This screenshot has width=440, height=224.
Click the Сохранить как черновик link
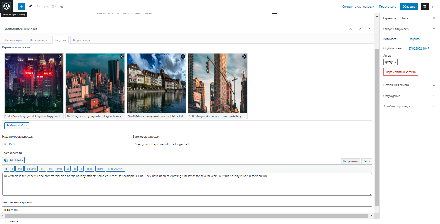click(x=358, y=6)
